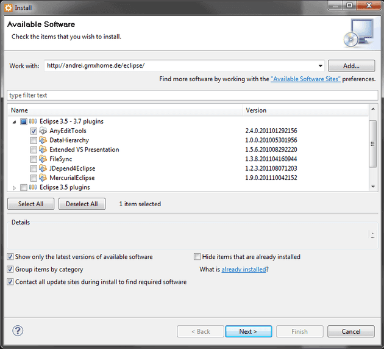Click the Eclipse 3.5 - 3.7 plugins category icon
This screenshot has width=384, height=349.
[x=33, y=121]
